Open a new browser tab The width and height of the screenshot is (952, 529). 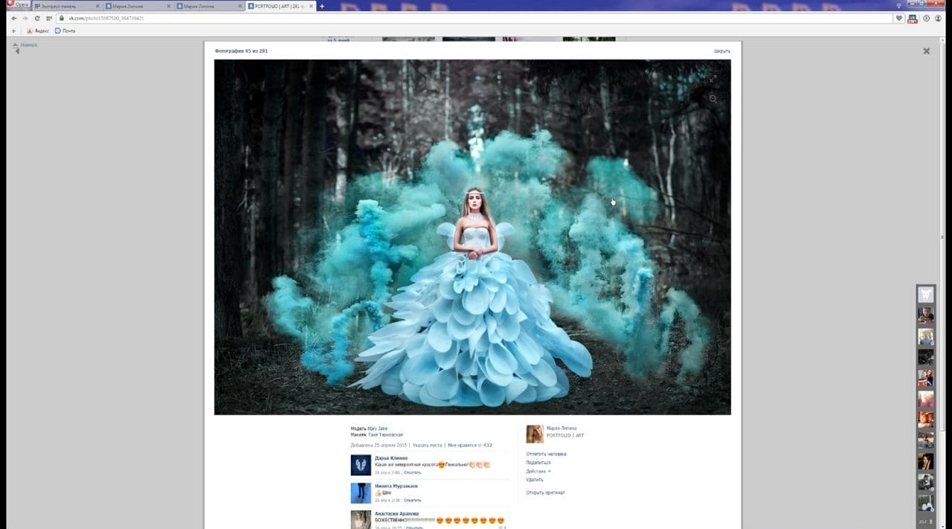[x=322, y=6]
